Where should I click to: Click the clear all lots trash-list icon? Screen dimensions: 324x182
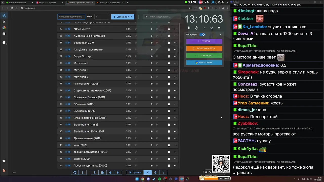pos(118,172)
